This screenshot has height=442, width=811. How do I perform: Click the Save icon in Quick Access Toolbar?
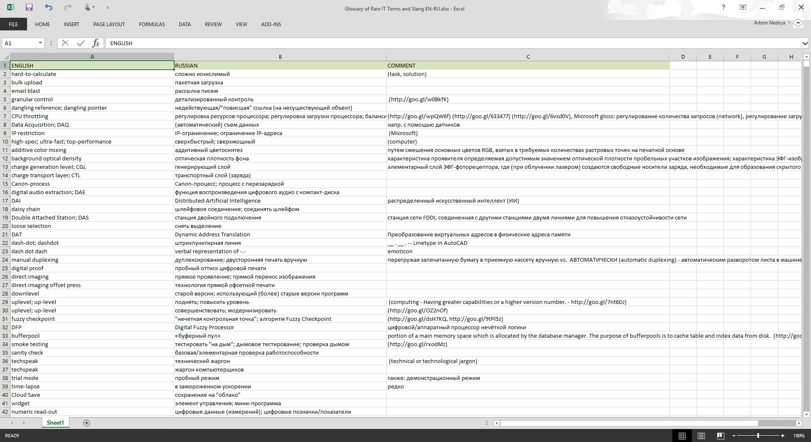29,7
